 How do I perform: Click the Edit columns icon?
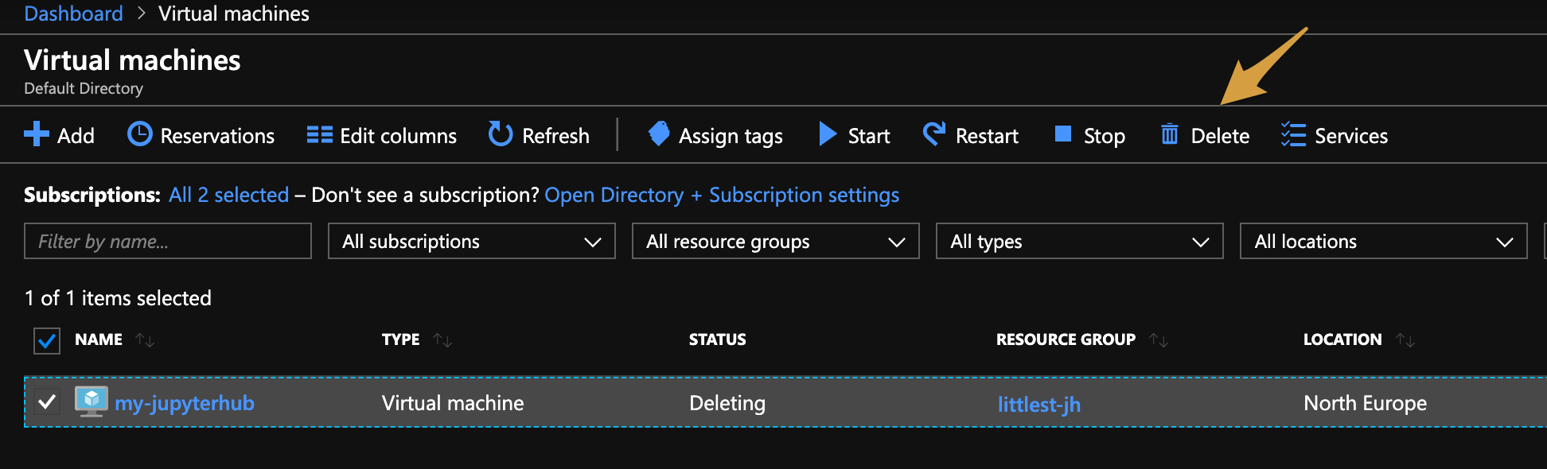(x=319, y=134)
